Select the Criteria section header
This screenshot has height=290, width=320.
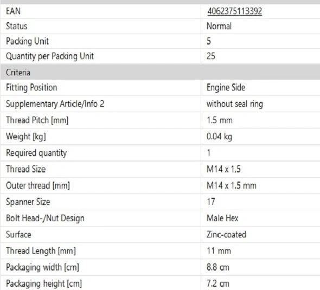tap(160, 72)
